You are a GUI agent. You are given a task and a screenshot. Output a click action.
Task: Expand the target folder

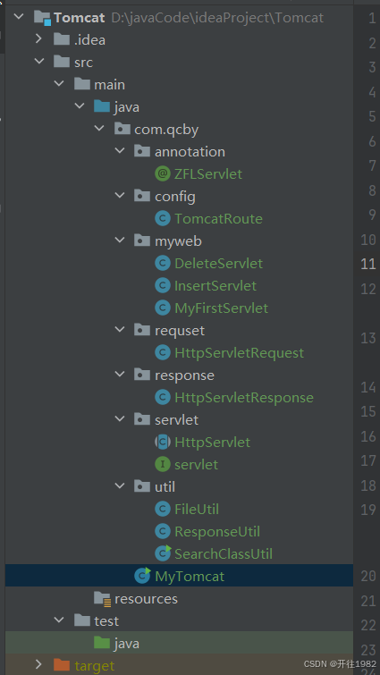click(x=38, y=664)
